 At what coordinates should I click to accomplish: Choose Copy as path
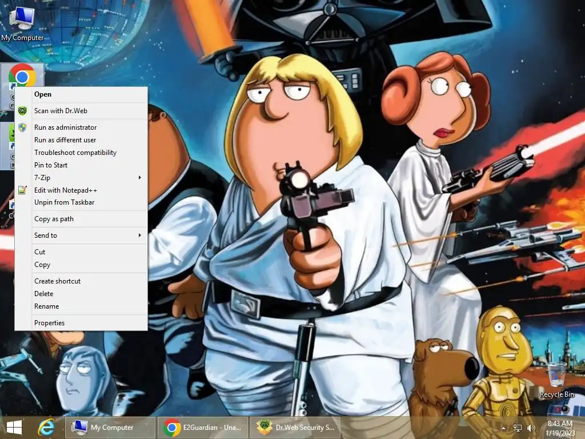[x=81, y=219]
